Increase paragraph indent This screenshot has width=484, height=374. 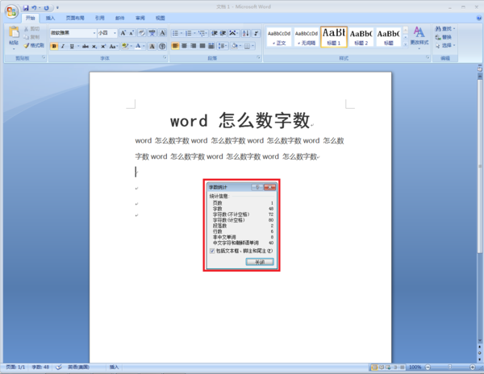click(x=223, y=33)
